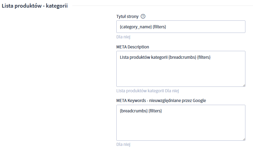Place cursor on {category_name} in title field
The width and height of the screenshot is (253, 148).
(x=136, y=27)
